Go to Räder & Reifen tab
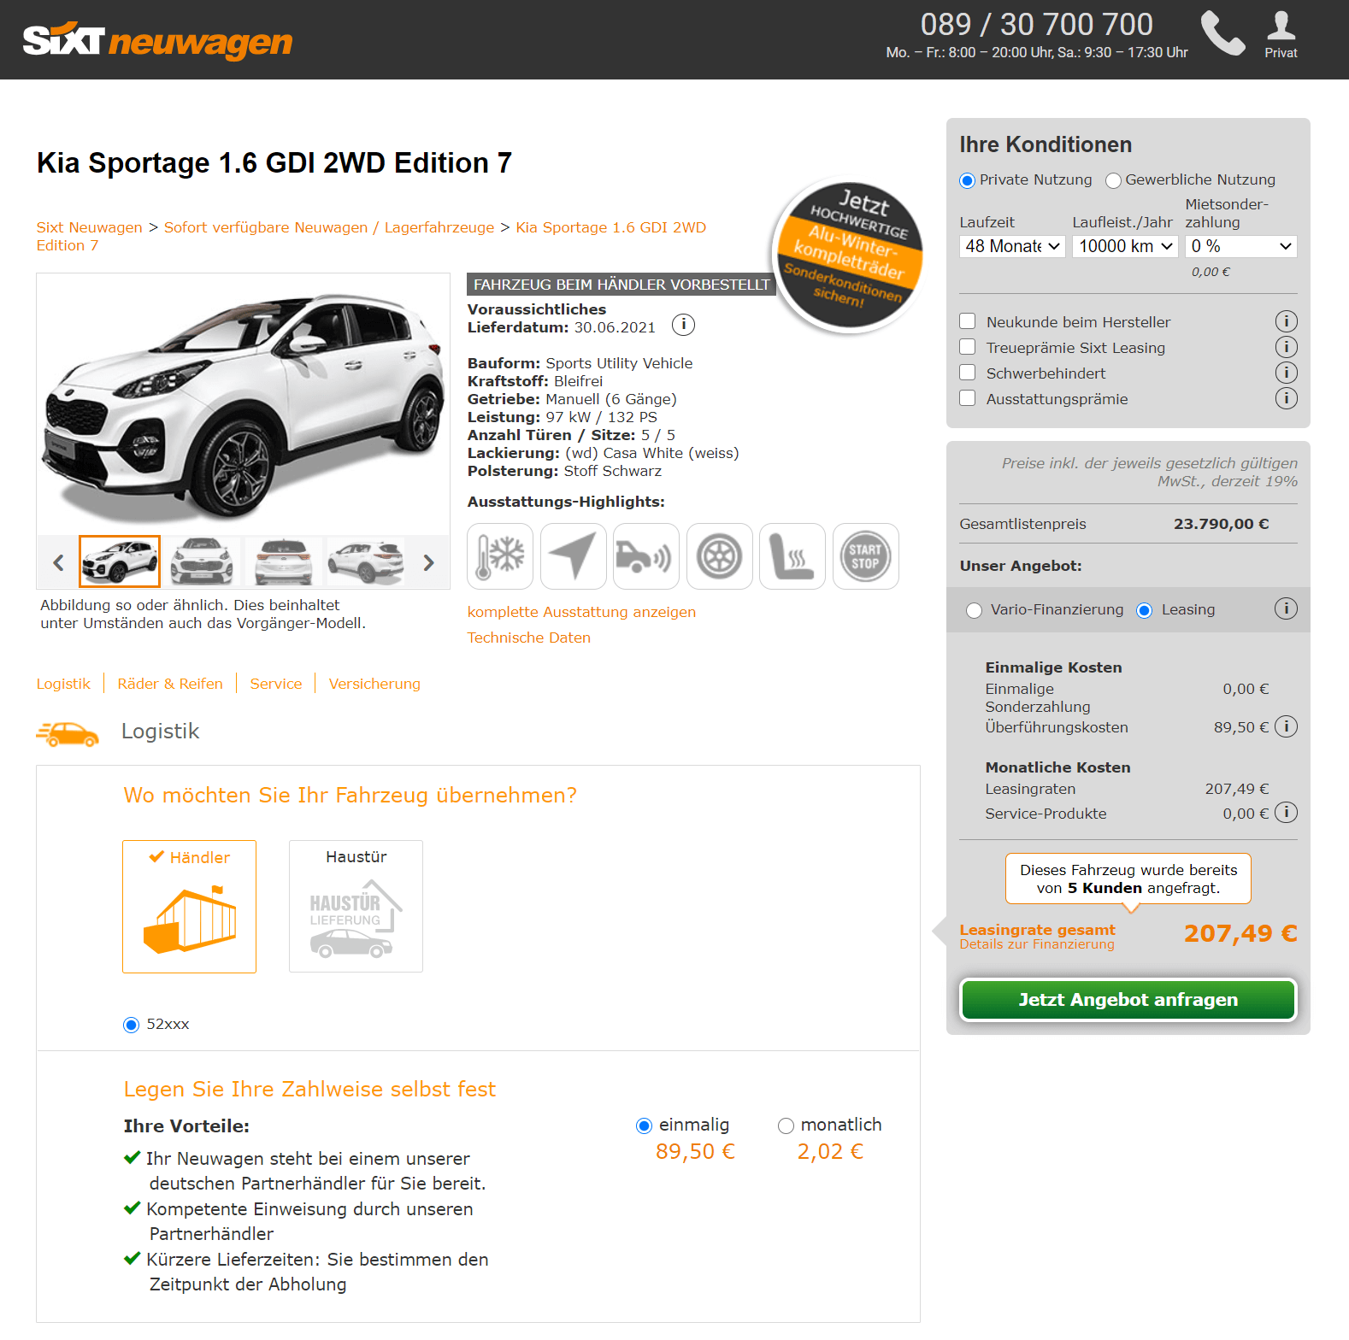The height and width of the screenshot is (1340, 1349). tap(170, 684)
